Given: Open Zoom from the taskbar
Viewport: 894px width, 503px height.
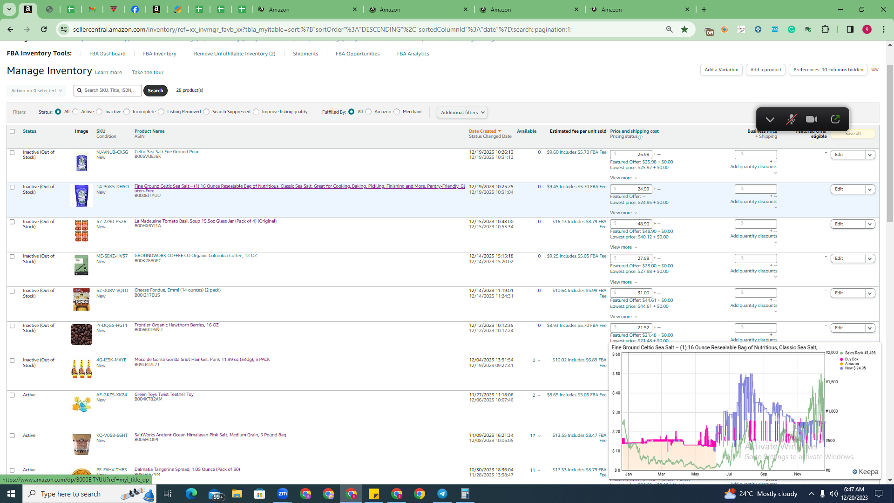Looking at the screenshot, I should 283,494.
